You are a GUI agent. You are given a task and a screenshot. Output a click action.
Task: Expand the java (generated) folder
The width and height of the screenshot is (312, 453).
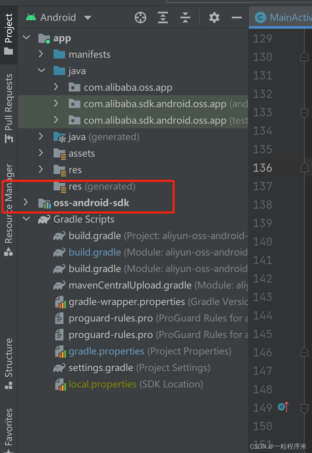coord(41,136)
